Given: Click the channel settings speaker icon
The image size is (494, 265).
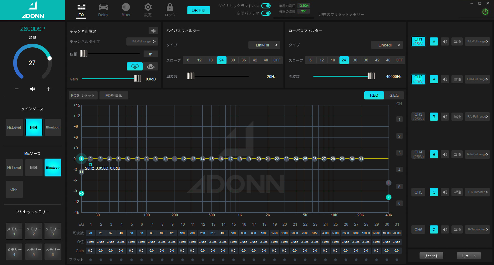Looking at the screenshot, I should pos(153,31).
